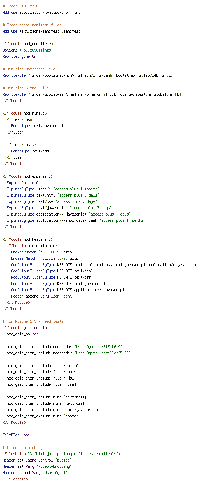Select the 'RewriteEngine On' directive

pos(19,56)
